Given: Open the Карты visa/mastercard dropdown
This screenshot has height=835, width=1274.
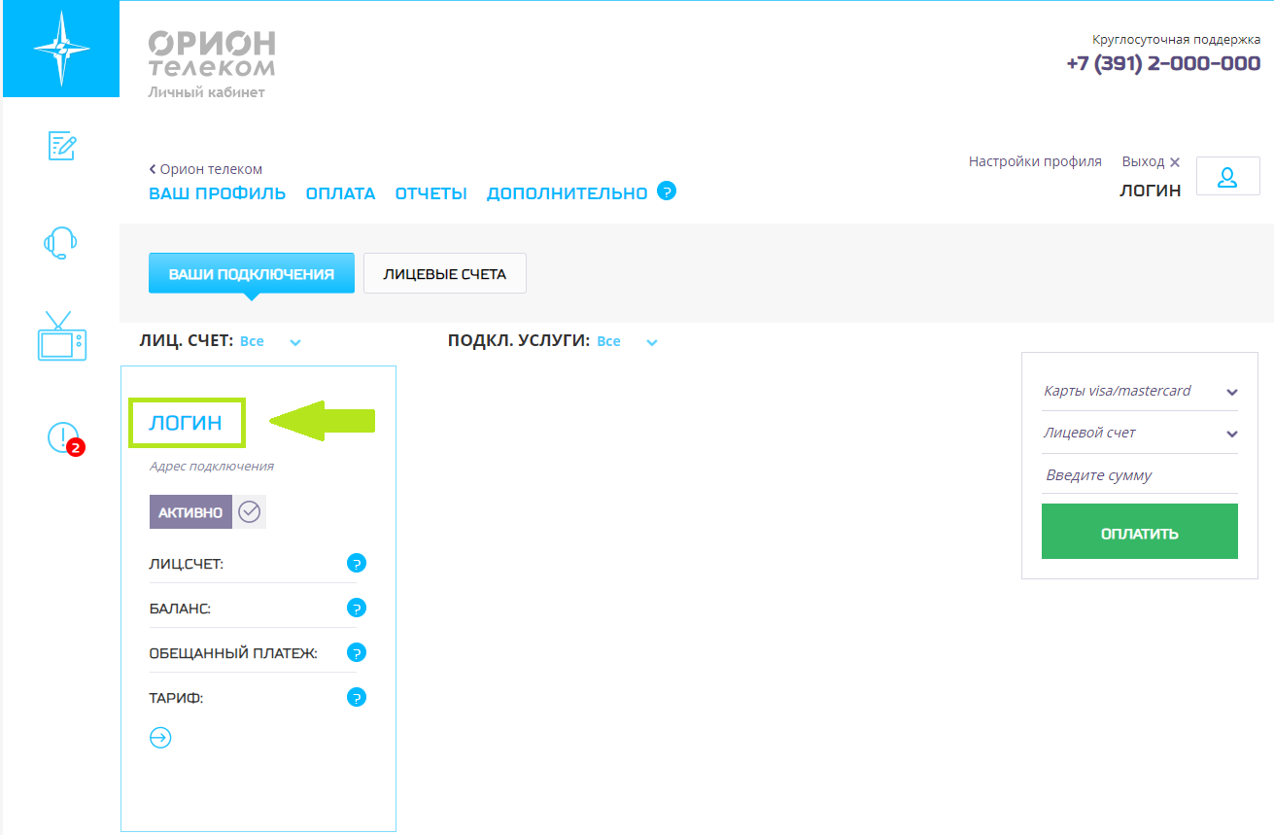Looking at the screenshot, I should point(1140,391).
